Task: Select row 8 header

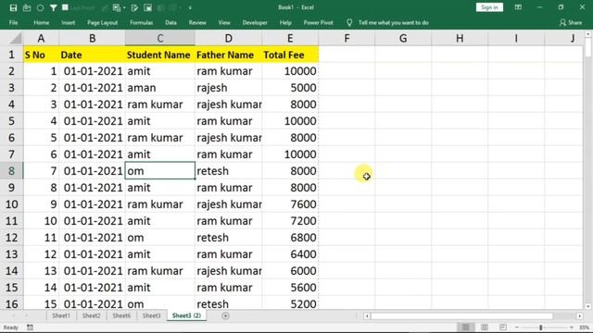Action: (x=11, y=171)
